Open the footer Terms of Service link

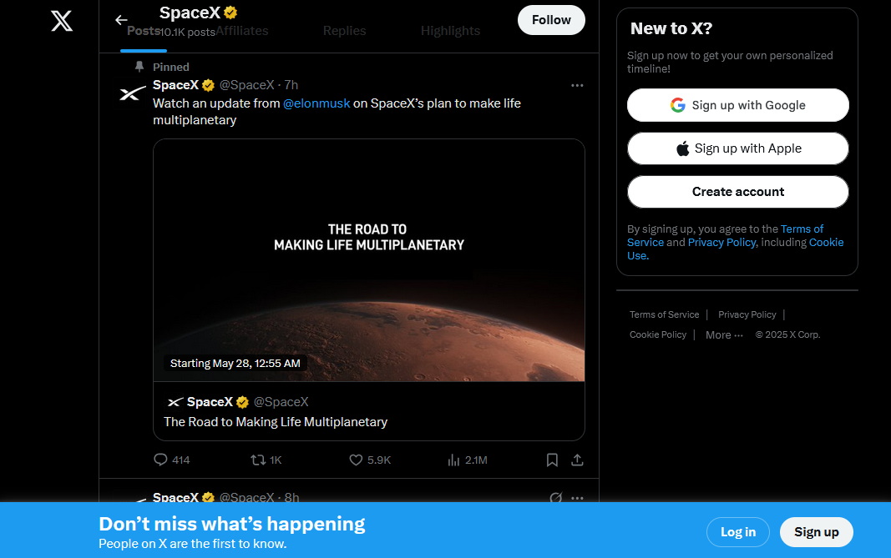point(664,314)
